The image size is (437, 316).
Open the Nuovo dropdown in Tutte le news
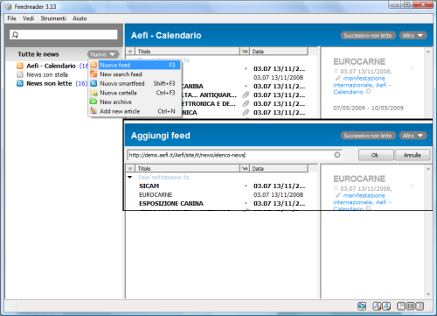[103, 54]
